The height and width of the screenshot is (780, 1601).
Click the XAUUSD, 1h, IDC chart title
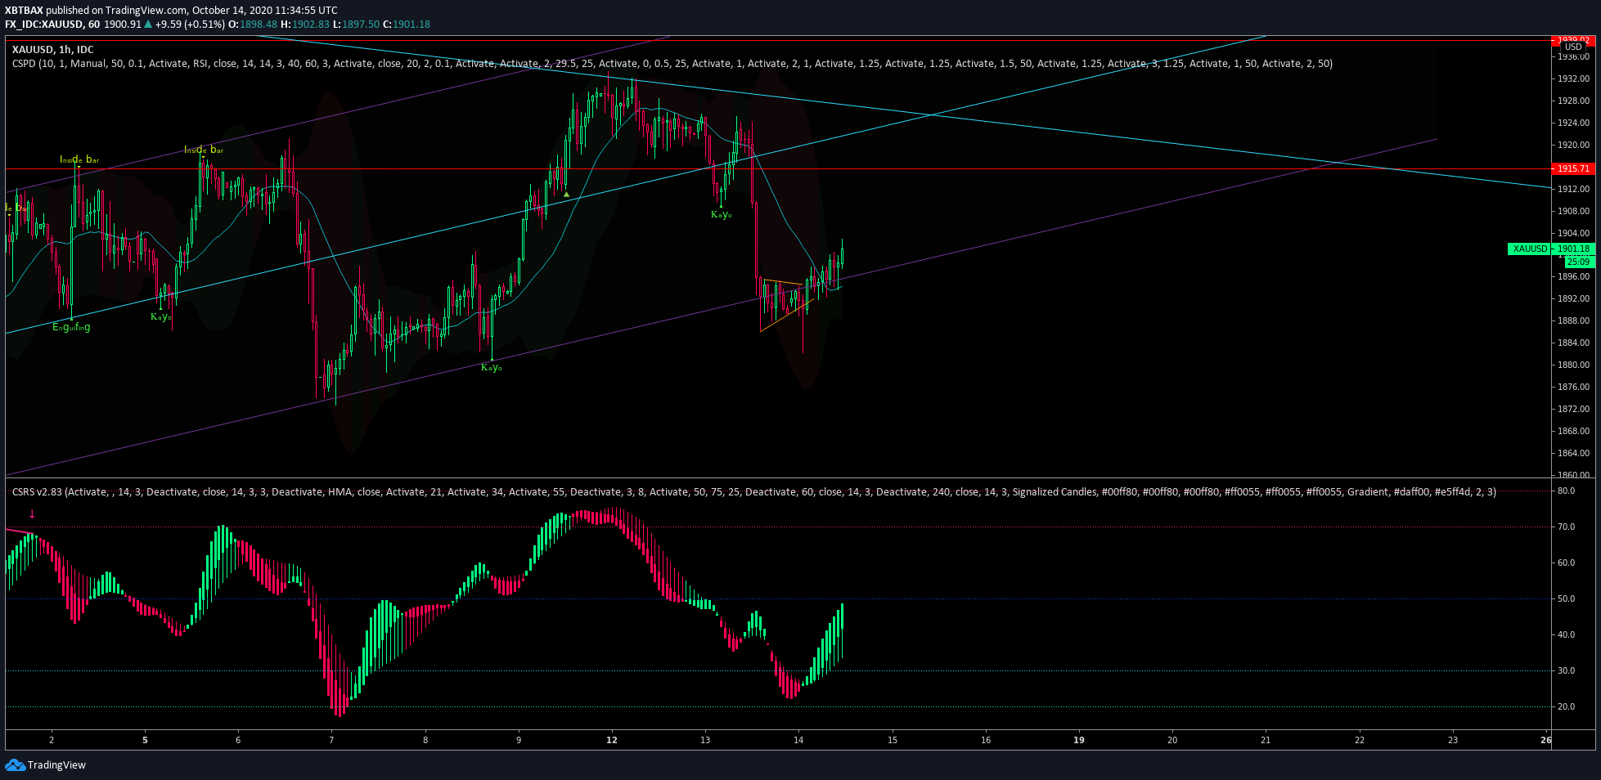53,50
